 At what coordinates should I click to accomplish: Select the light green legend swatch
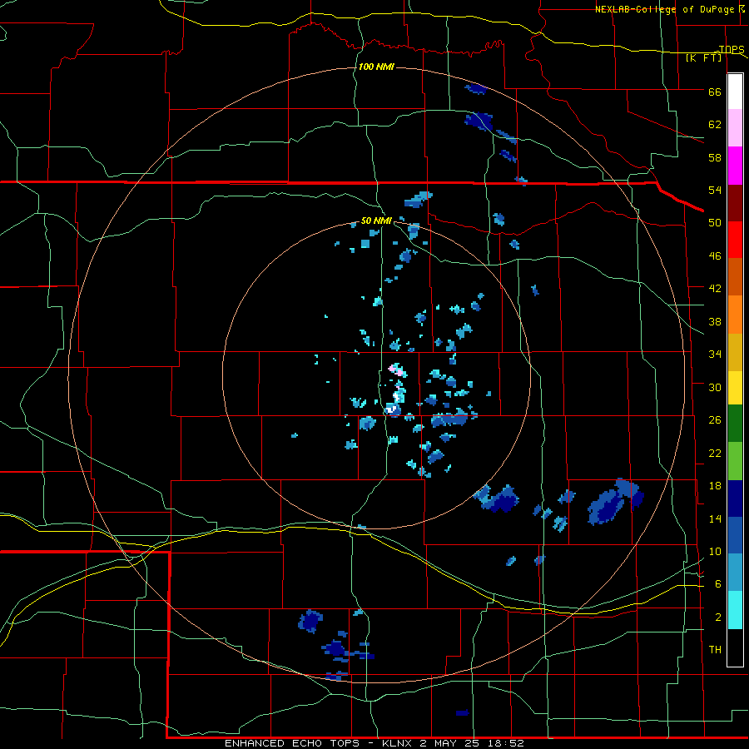point(735,461)
